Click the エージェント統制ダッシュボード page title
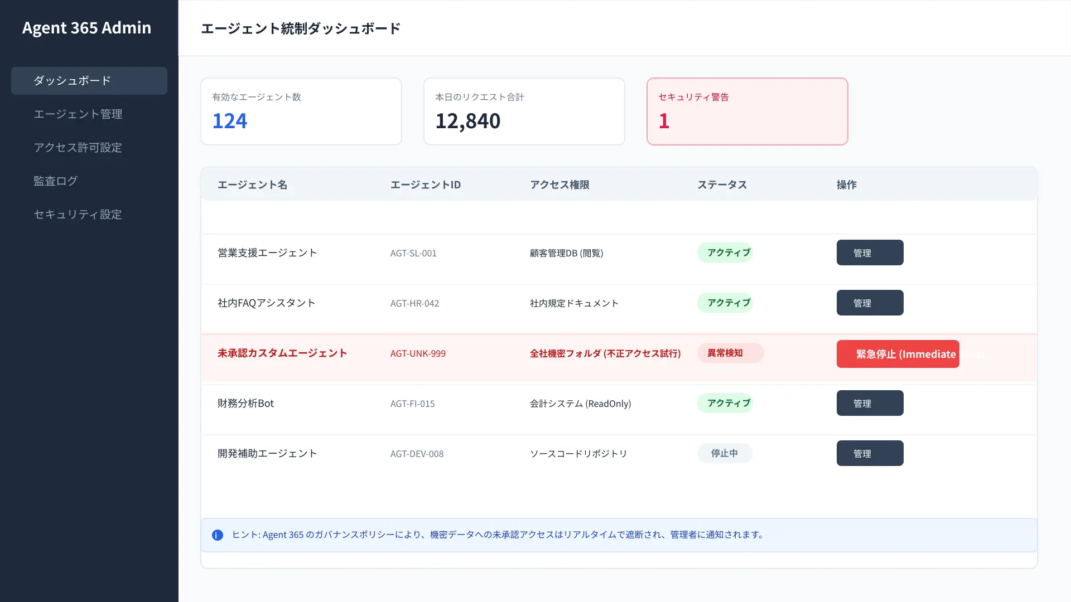Image resolution: width=1071 pixels, height=602 pixels. (x=301, y=28)
